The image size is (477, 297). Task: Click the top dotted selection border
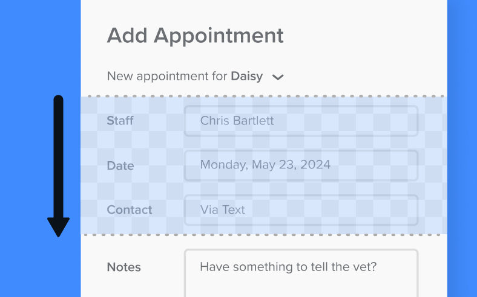[264, 96]
